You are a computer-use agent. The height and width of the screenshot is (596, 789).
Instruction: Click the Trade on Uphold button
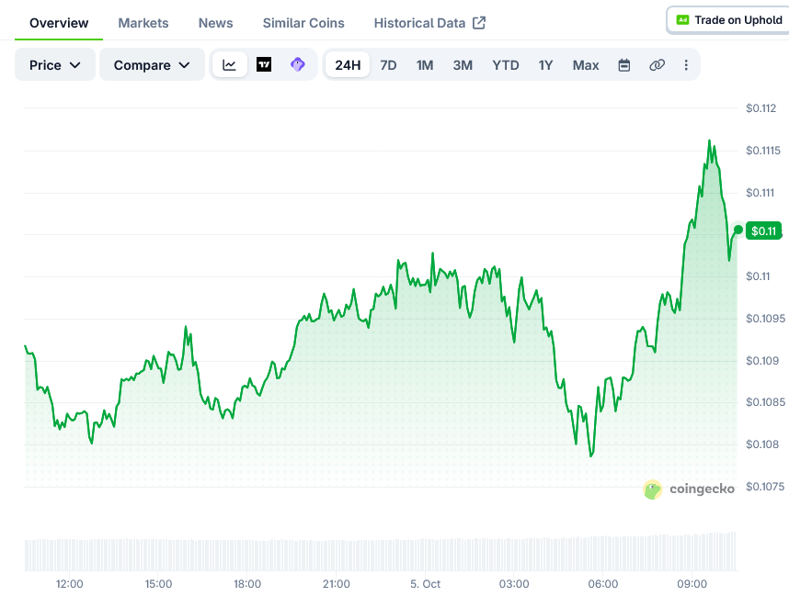(728, 20)
